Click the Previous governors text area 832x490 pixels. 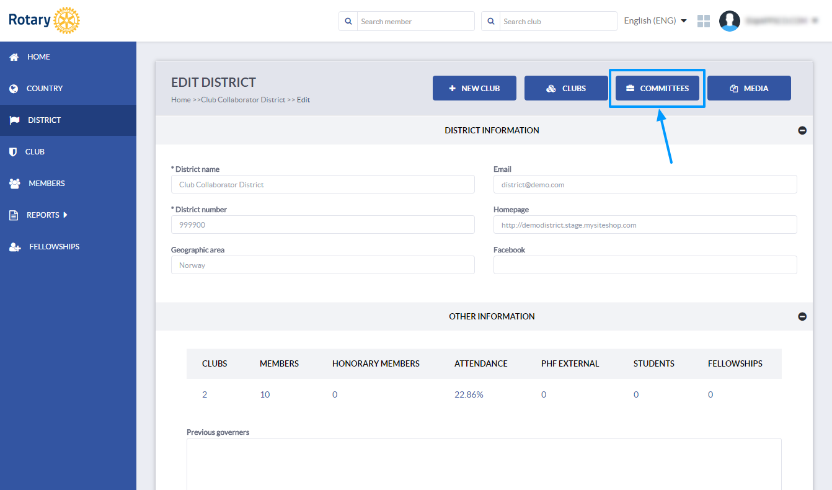484,464
